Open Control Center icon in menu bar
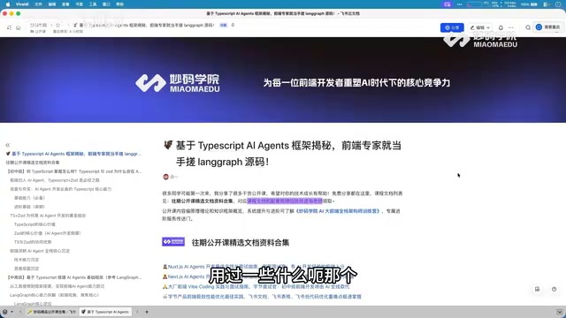Viewport: 566px width, 318px height. pos(547,4)
